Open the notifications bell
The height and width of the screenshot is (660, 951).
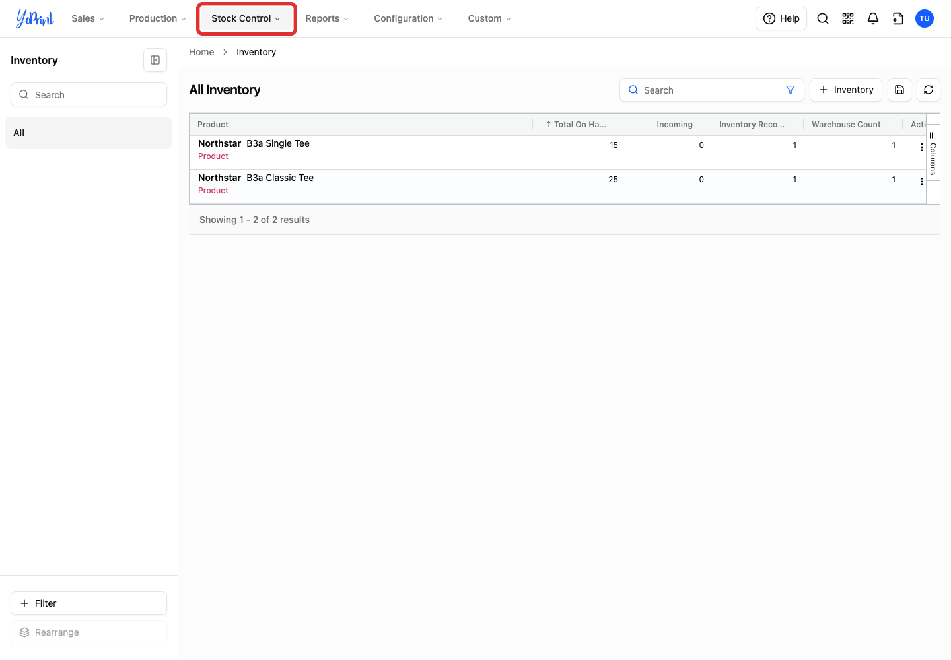873,18
